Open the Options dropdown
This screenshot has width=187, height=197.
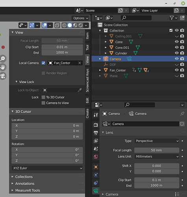pos(80,18)
